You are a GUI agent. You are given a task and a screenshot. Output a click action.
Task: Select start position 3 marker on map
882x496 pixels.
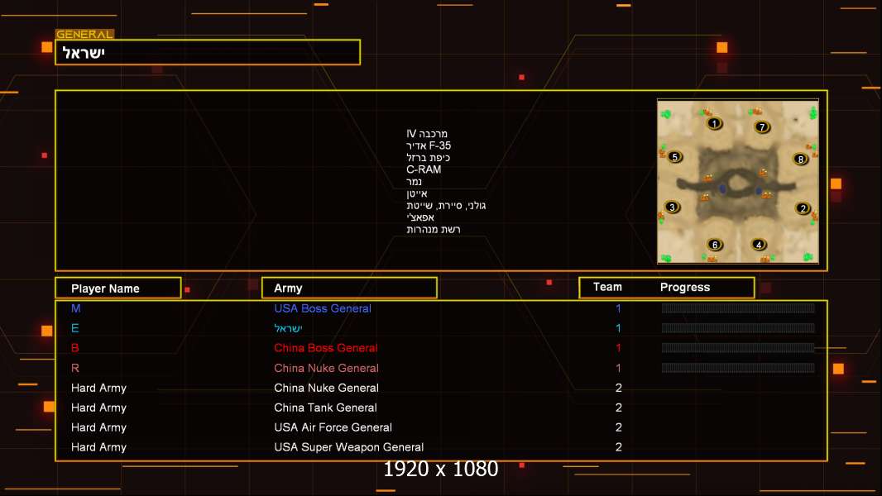click(x=672, y=207)
